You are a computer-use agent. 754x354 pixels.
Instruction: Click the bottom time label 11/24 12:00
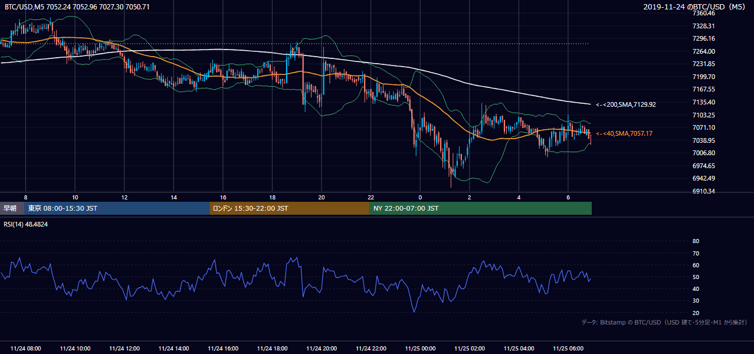point(124,349)
